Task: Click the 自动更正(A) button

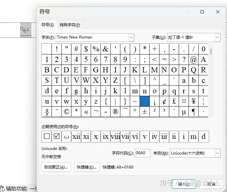Action: coord(56,167)
